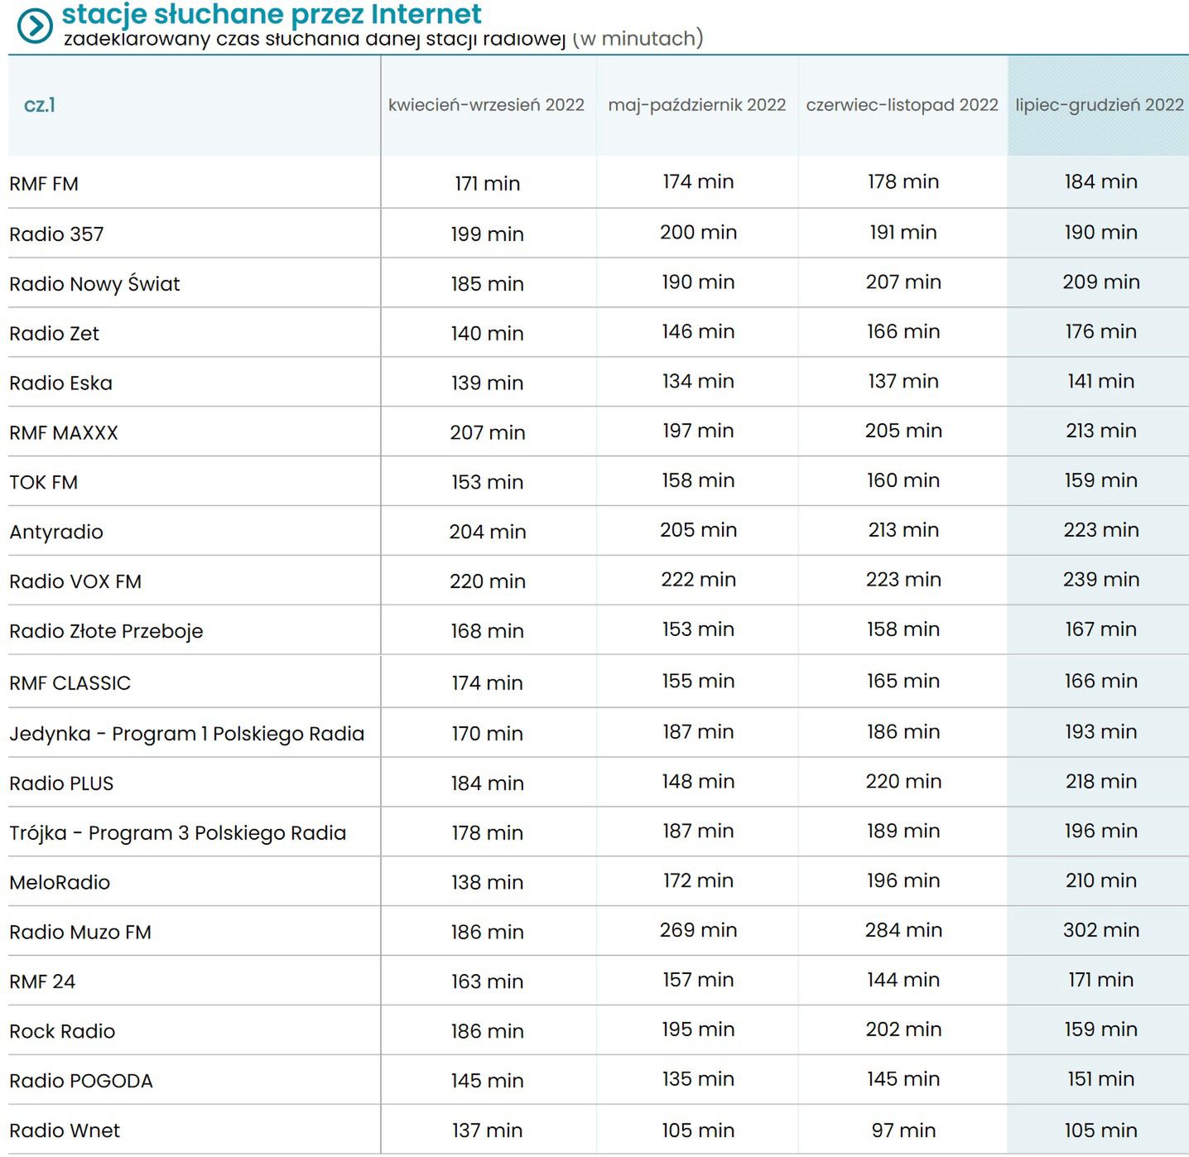Click the heading "stacje słuchane przez Internet"
The width and height of the screenshot is (1189, 1157).
pos(272,14)
